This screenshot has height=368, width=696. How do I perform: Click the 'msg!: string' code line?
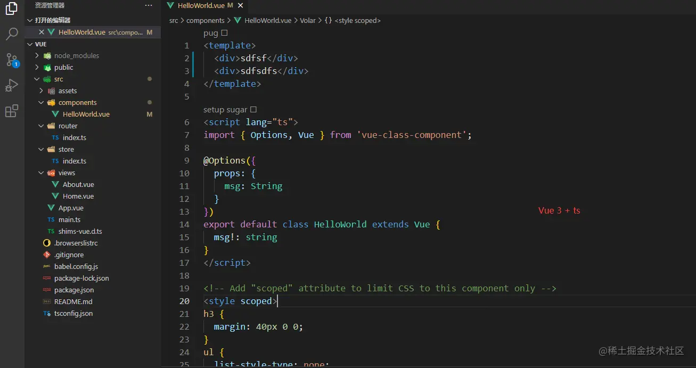(245, 237)
